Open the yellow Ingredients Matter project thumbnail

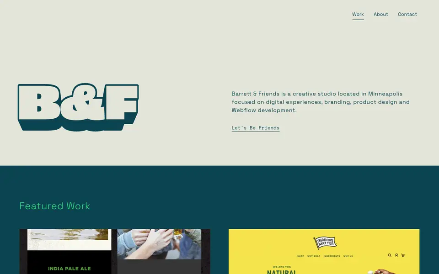324,251
